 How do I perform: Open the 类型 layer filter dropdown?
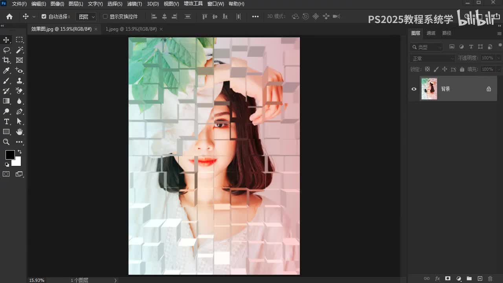coord(426,47)
